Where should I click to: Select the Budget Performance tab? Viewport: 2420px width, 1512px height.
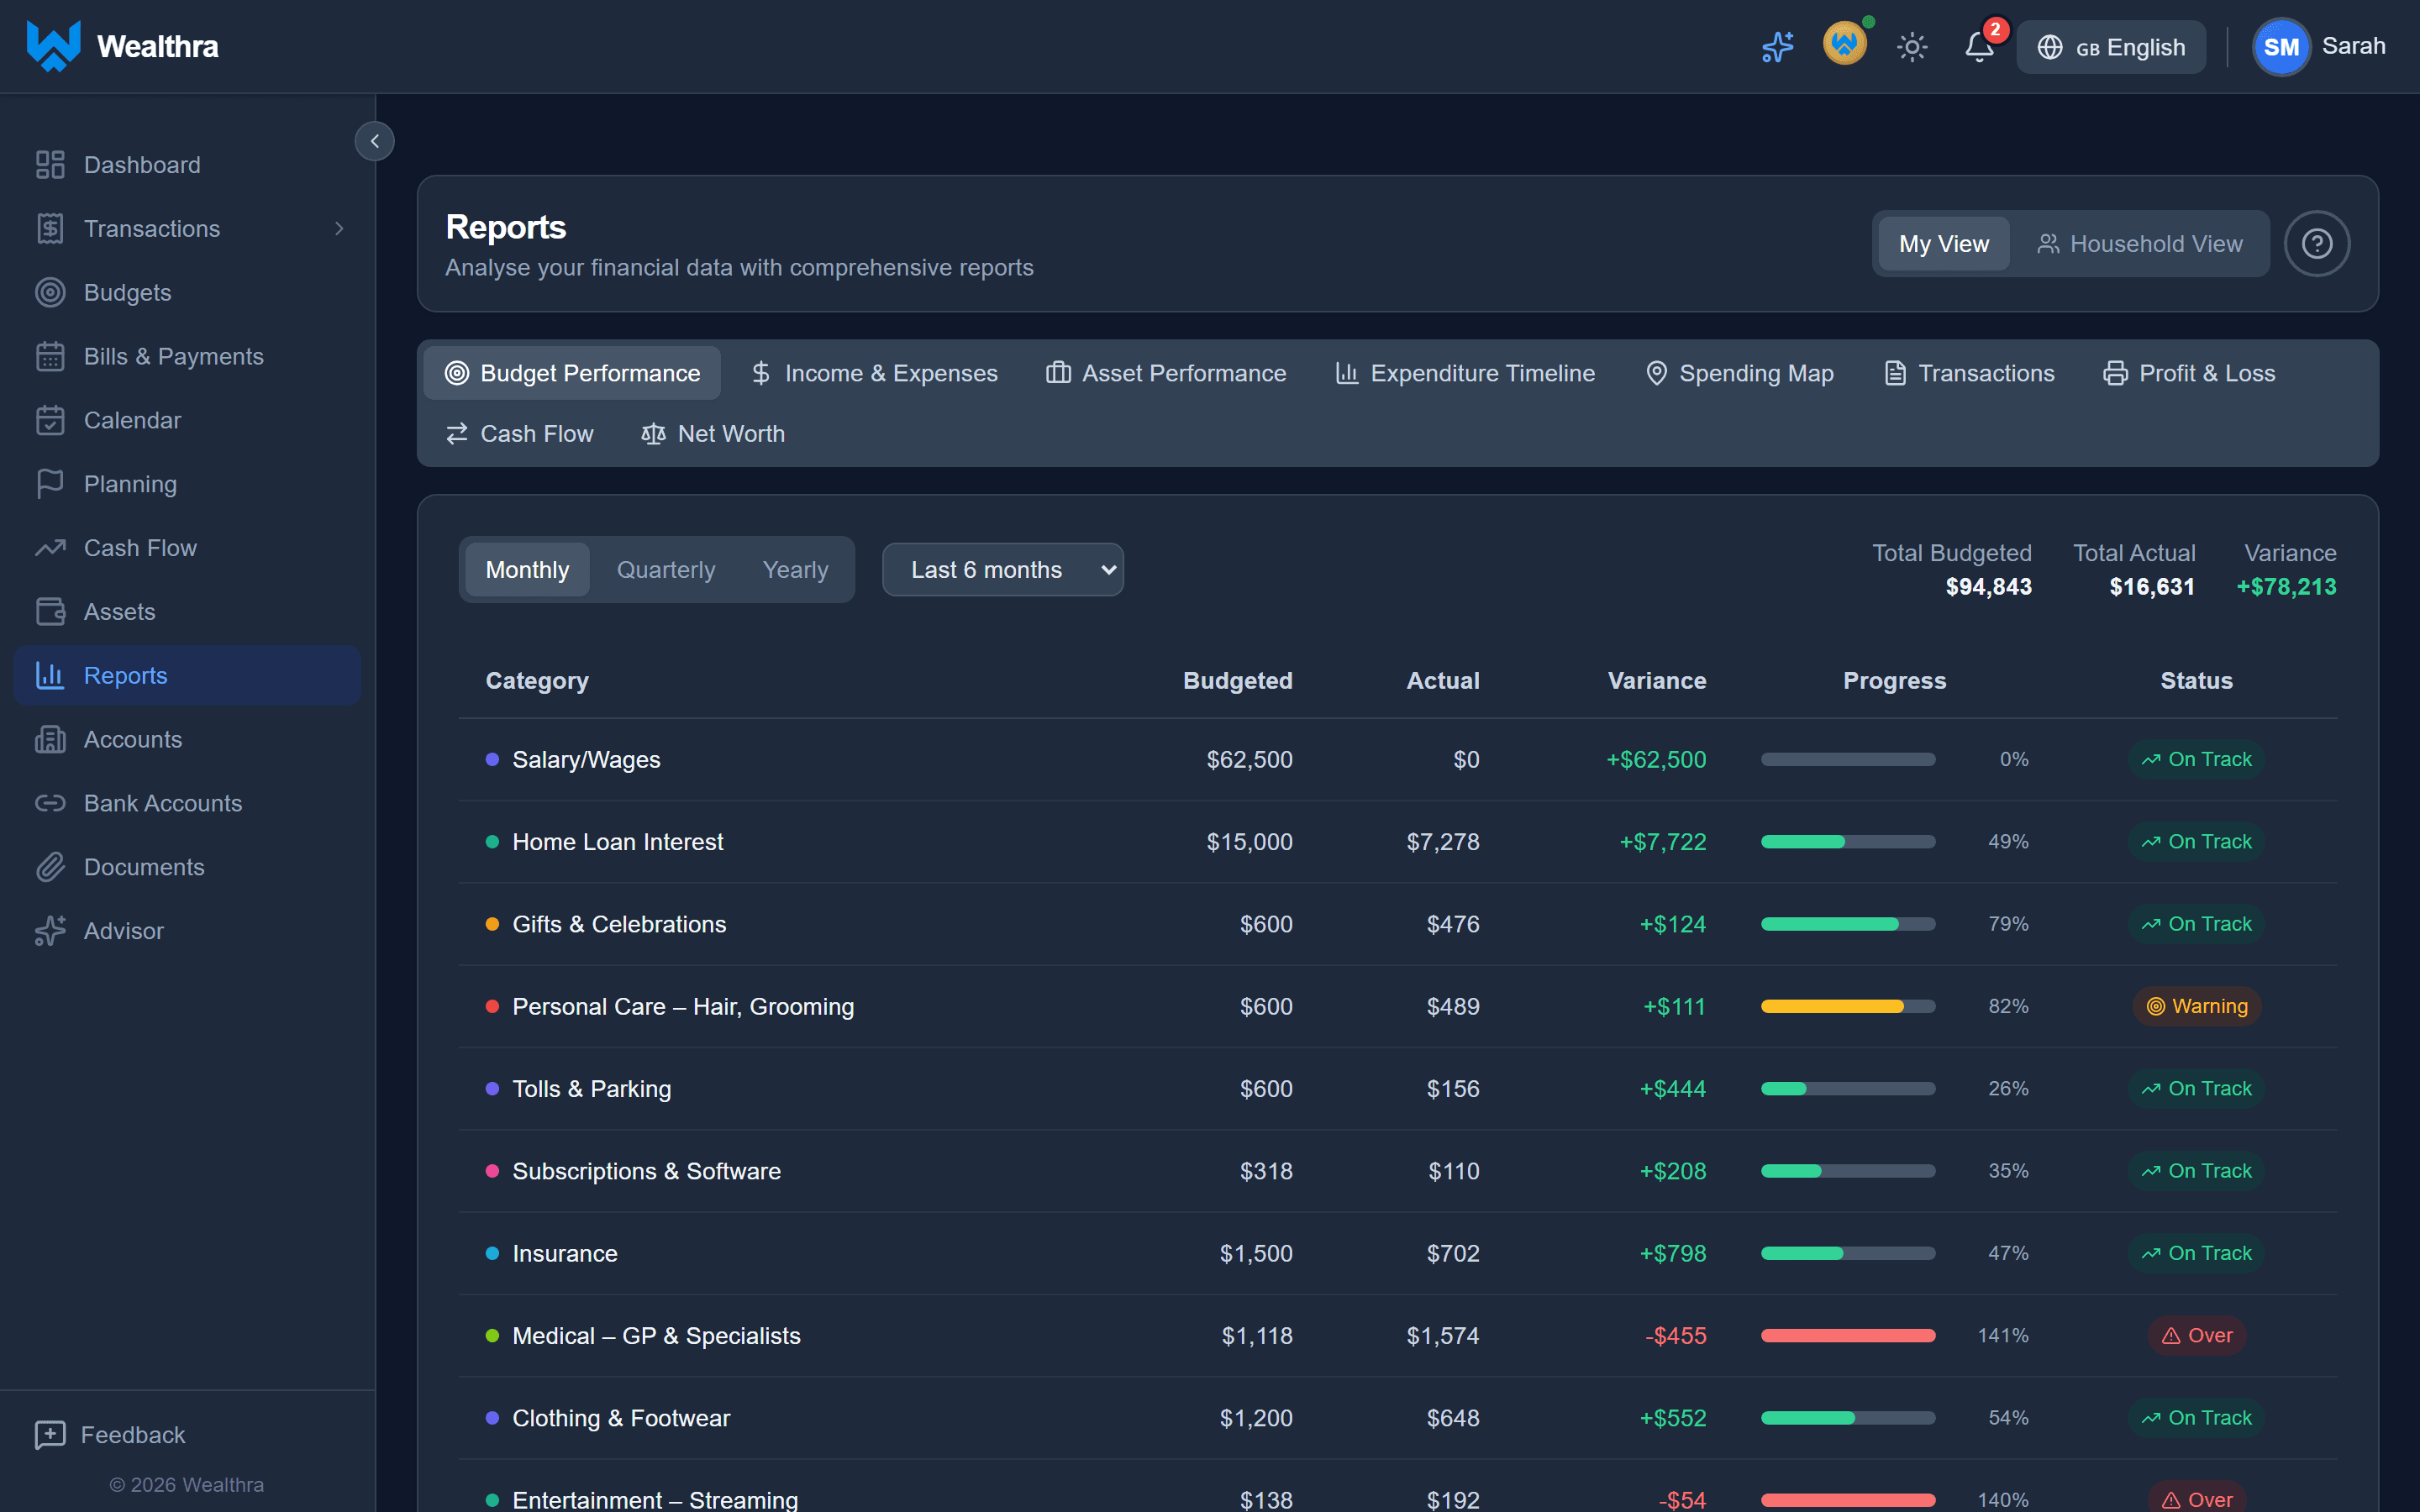pos(572,373)
